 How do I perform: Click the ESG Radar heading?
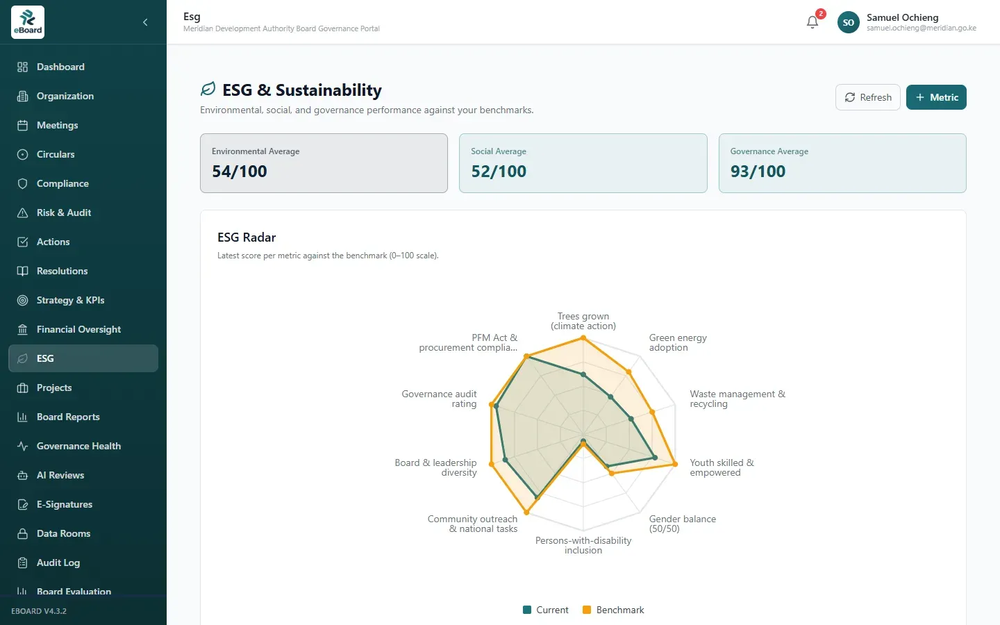coord(247,237)
